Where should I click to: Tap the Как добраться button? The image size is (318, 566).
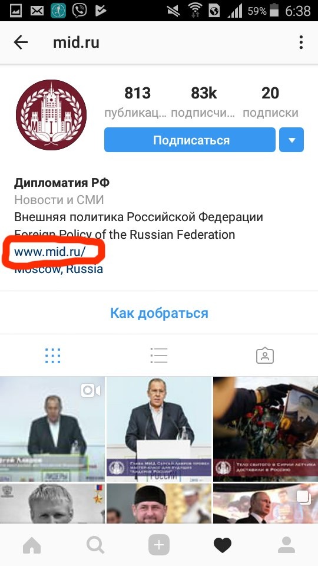pos(159,313)
